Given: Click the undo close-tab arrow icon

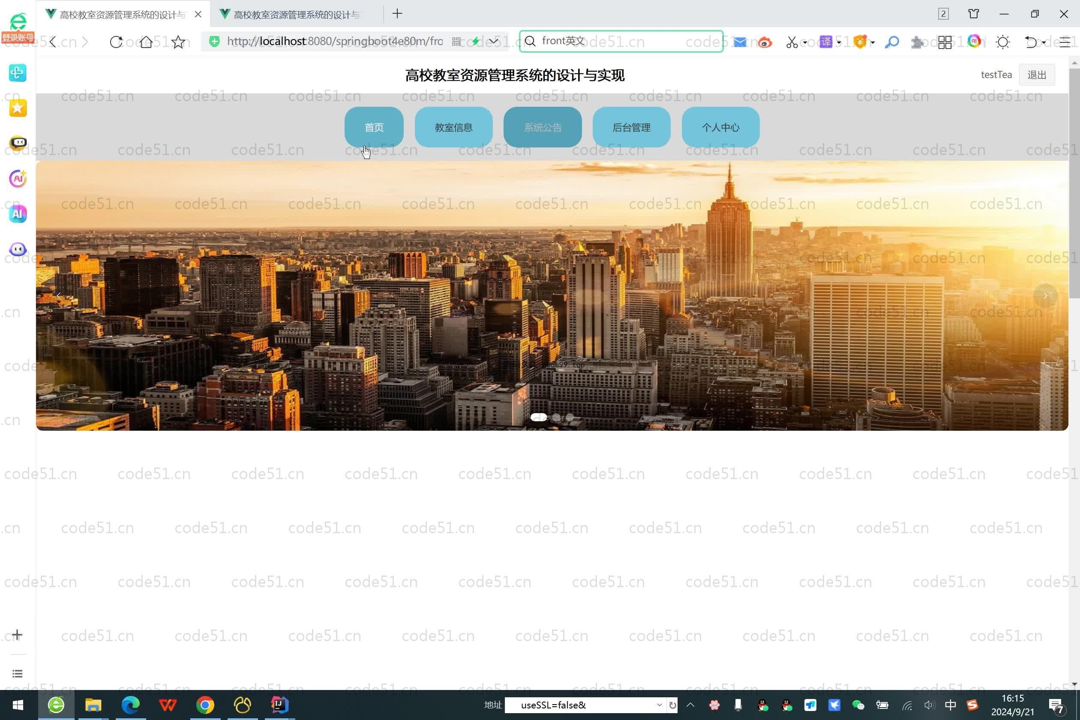Looking at the screenshot, I should (x=1031, y=42).
